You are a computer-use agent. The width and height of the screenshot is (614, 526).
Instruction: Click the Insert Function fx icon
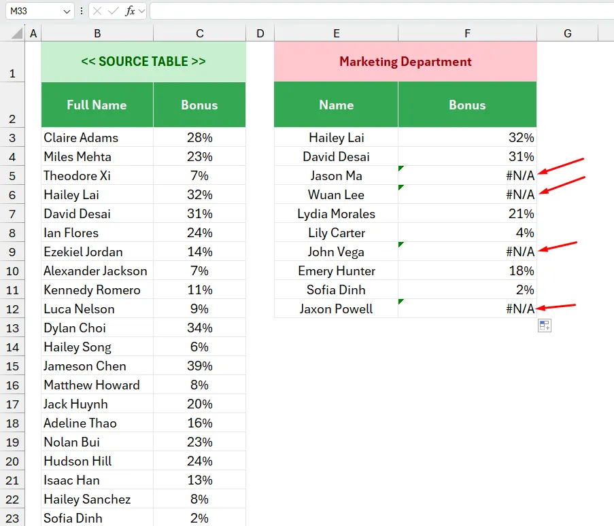coord(130,11)
